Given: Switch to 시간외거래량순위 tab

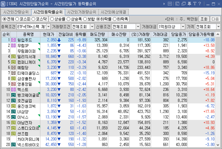Looking at the screenshot, I should click(82, 12).
